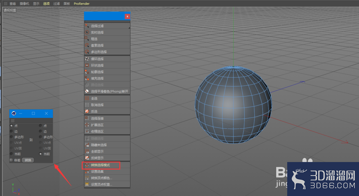Invert selection with the 反选 icon
359x196 pixels.
click(87, 111)
